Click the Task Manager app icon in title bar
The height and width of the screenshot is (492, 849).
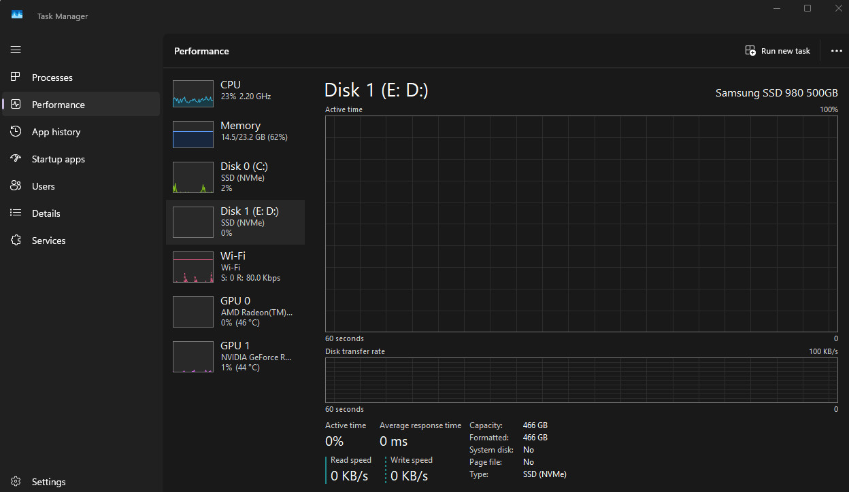(x=17, y=15)
